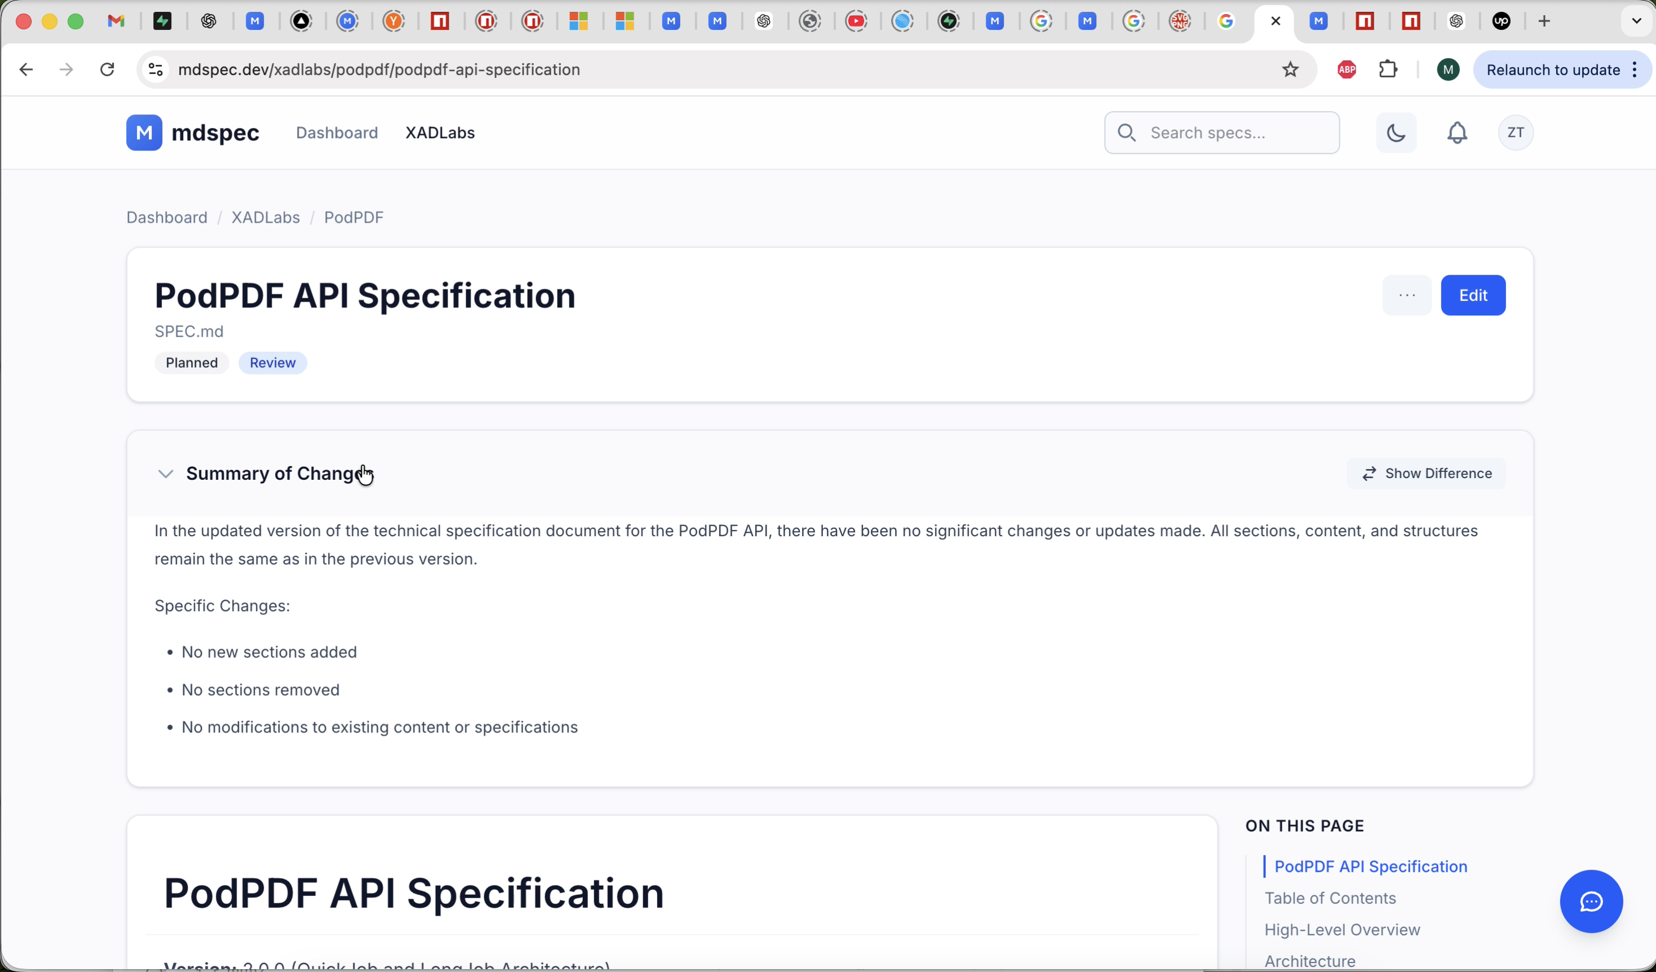Open the chat bubble in the bottom corner
1656x972 pixels.
(1591, 901)
